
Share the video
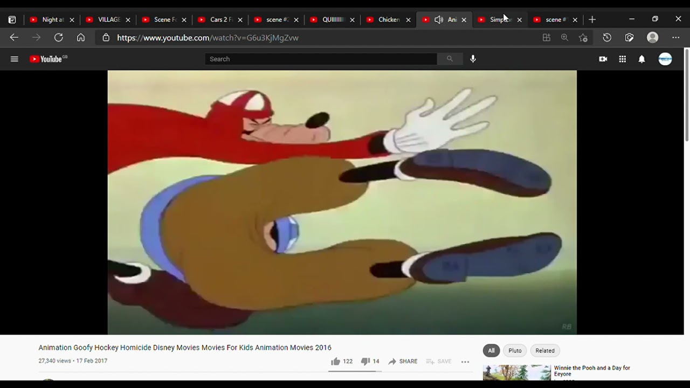coord(403,362)
